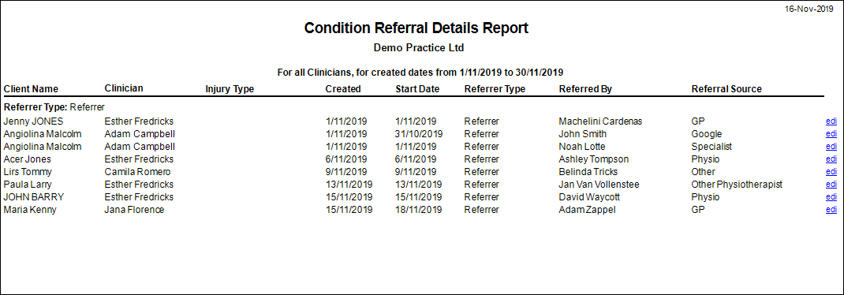Image resolution: width=844 pixels, height=295 pixels.
Task: Select the Start Date column header
Action: point(417,89)
